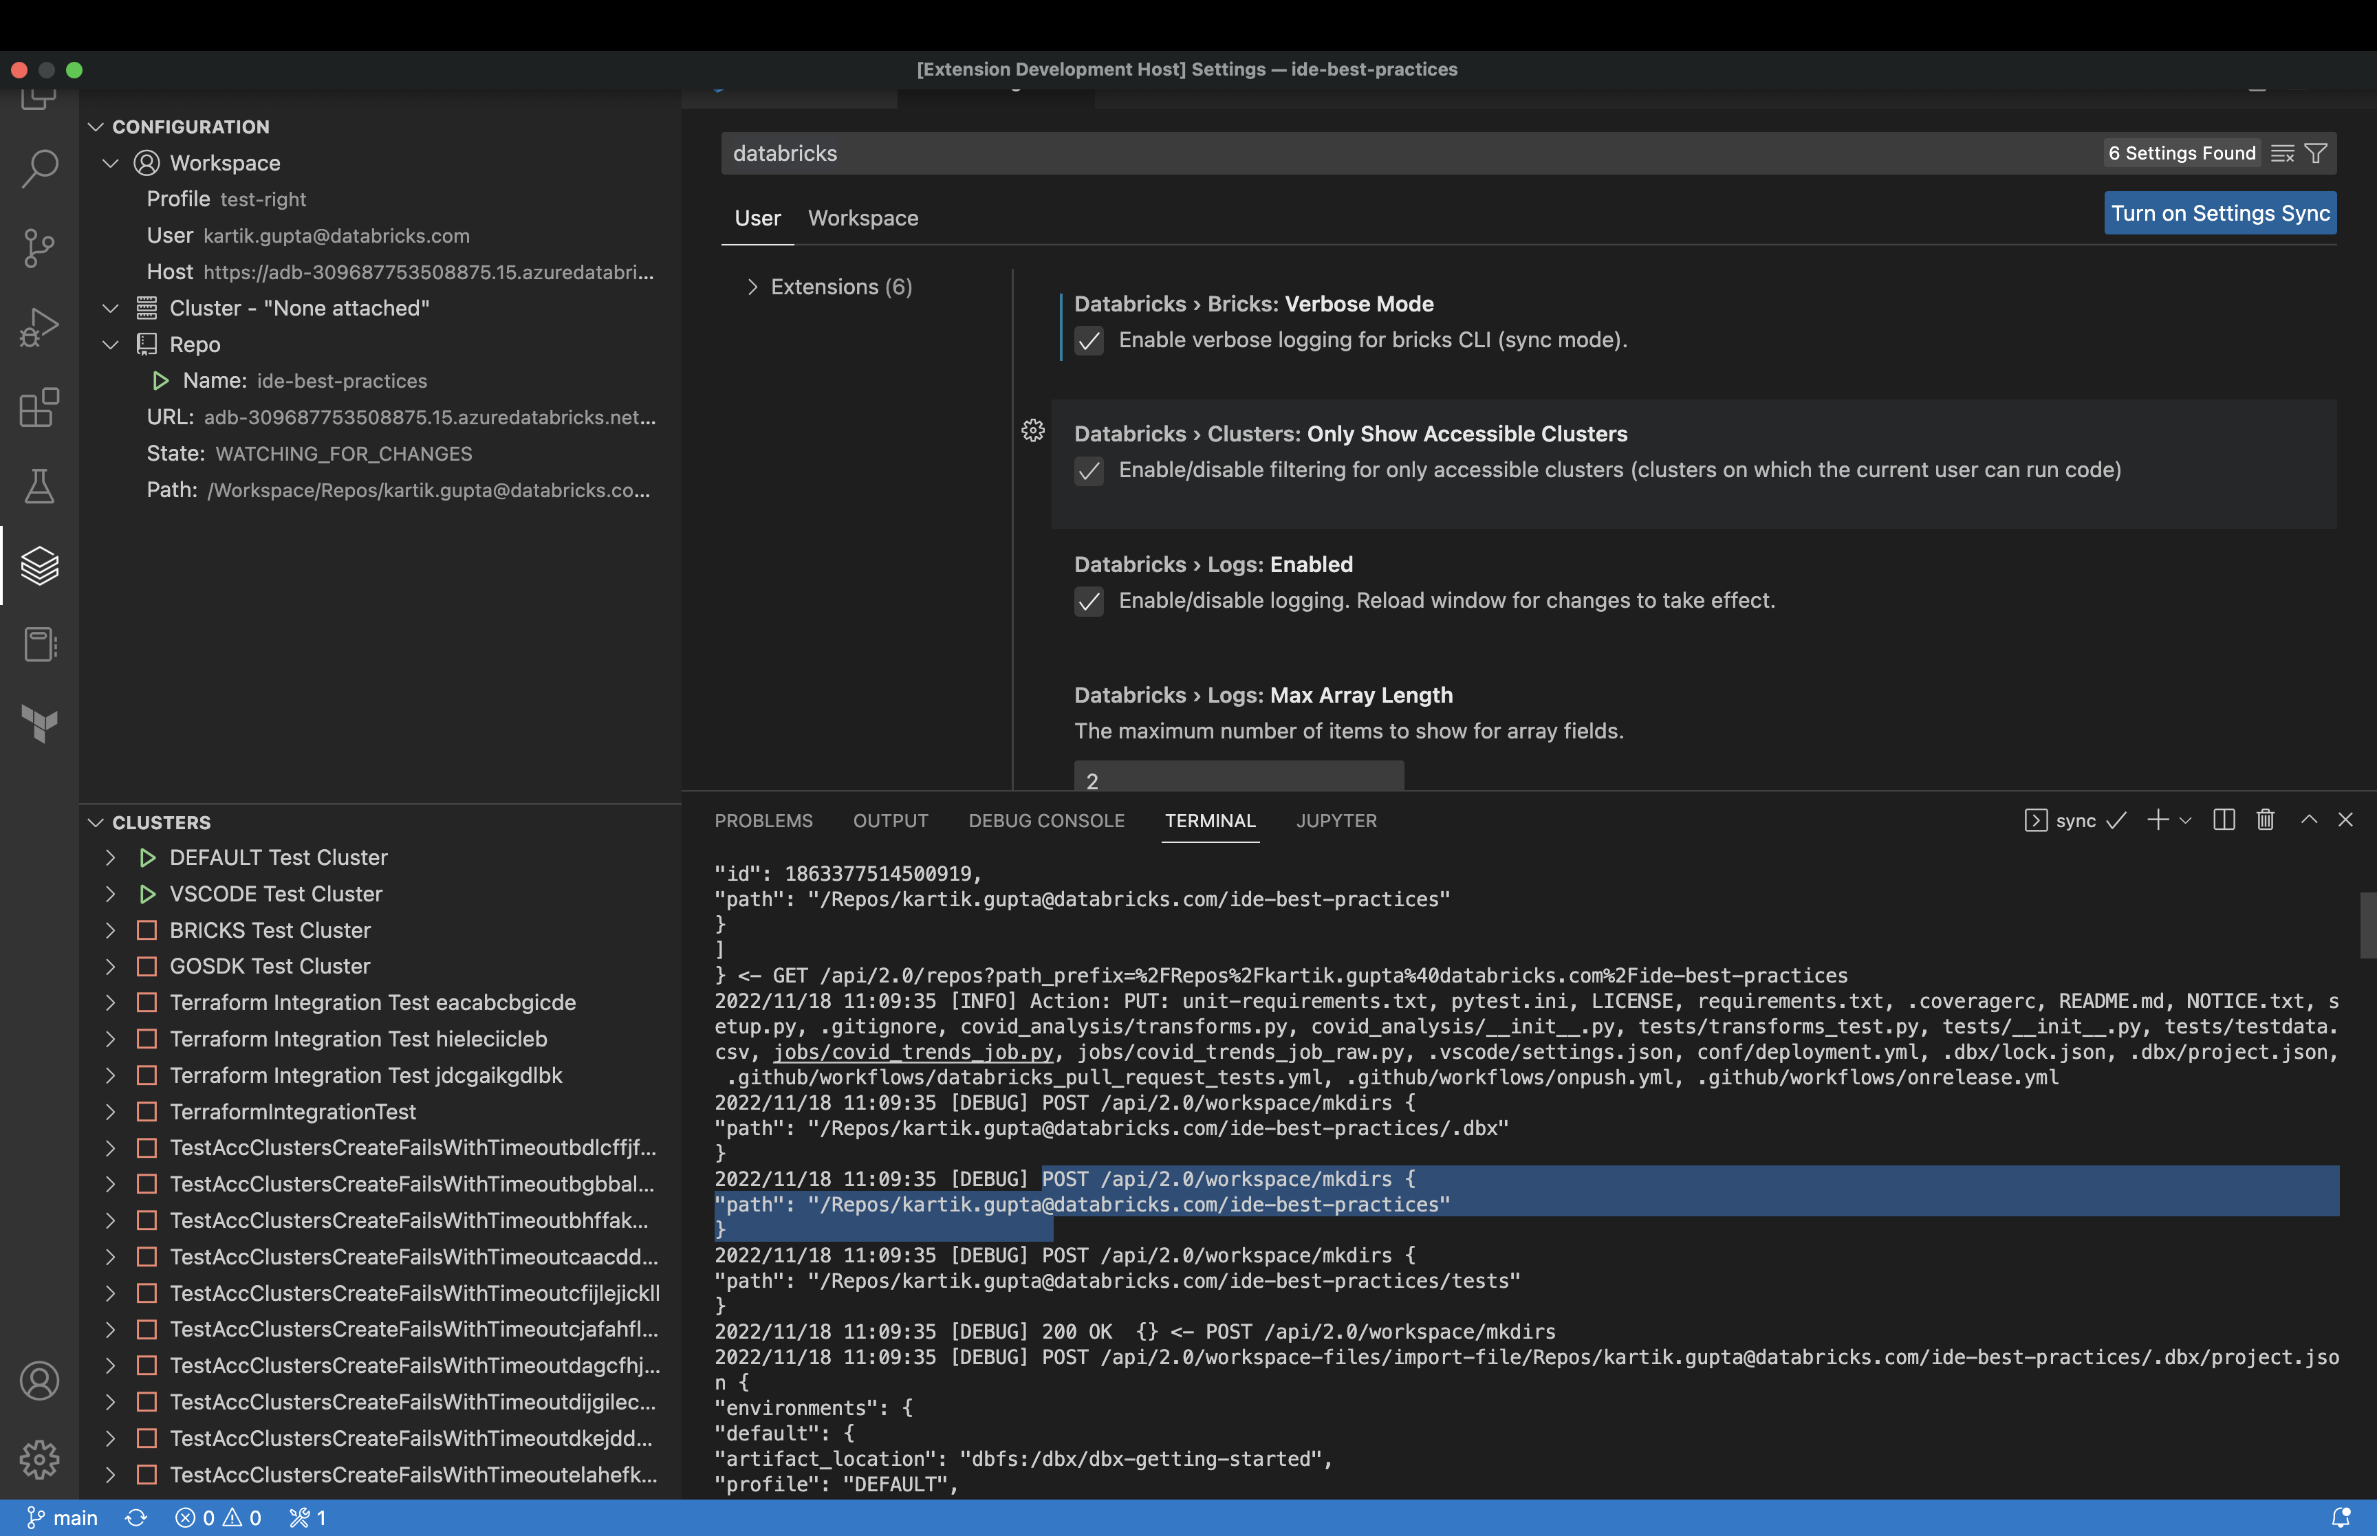Open the Extensions view
The height and width of the screenshot is (1536, 2377).
39,407
